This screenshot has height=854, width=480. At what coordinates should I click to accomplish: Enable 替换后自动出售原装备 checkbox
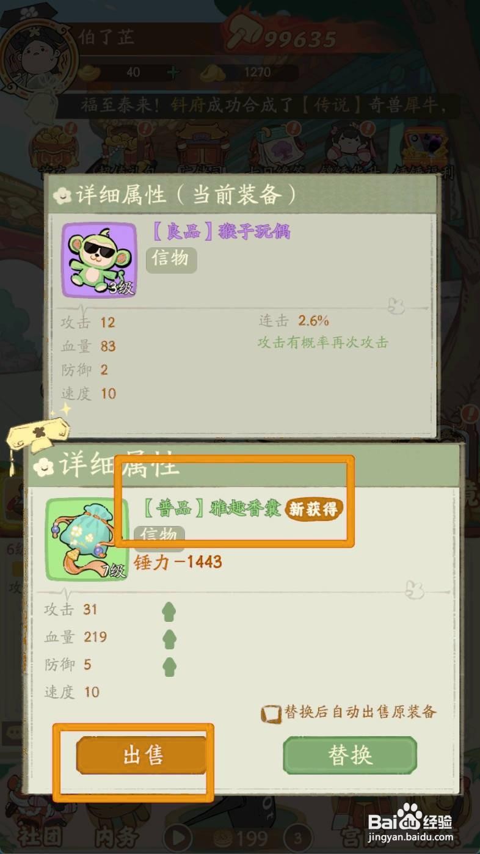pyautogui.click(x=270, y=713)
